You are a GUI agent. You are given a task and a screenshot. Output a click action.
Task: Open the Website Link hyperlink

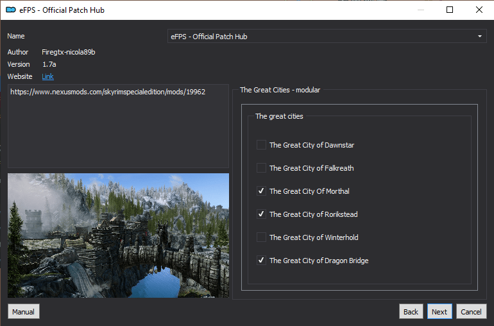tap(47, 76)
